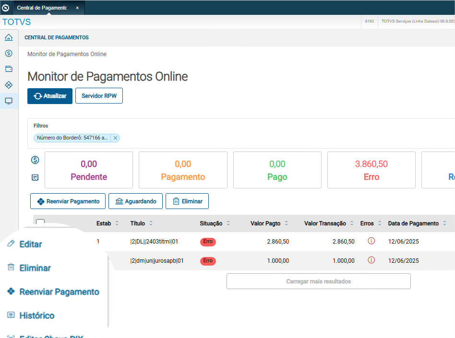Select the Pagamento 0,00 card
The height and width of the screenshot is (338, 455).
point(183,170)
